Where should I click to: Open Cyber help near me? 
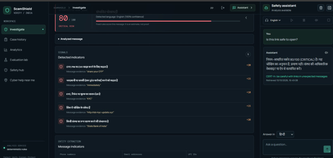(24, 80)
